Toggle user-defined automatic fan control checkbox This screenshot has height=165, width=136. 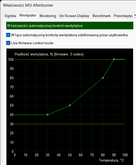[8, 35]
